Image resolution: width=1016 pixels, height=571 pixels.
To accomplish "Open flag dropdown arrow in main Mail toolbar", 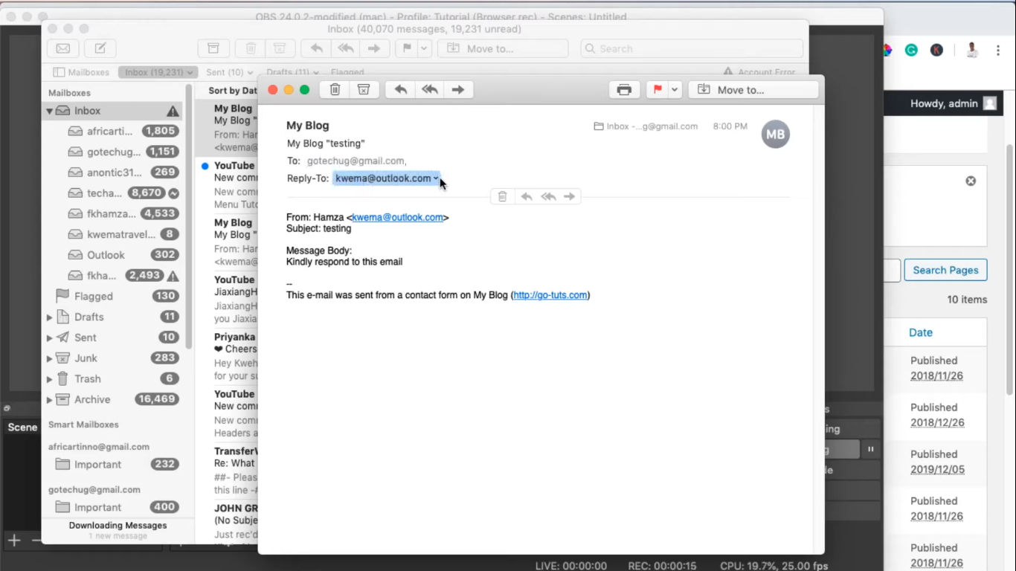I will (x=425, y=48).
